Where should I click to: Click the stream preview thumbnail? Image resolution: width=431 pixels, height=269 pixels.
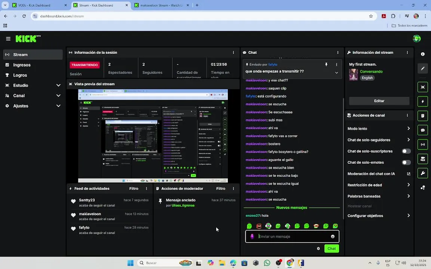pyautogui.click(x=153, y=136)
